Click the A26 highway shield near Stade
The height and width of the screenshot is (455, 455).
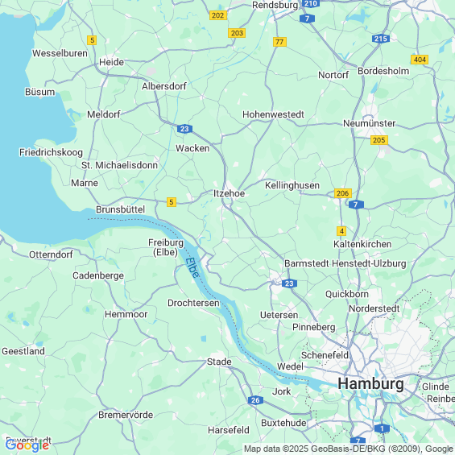255,400
